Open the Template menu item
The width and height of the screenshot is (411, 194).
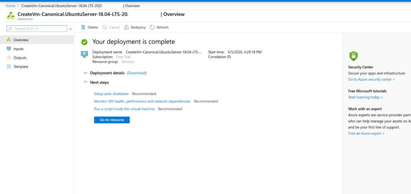(x=21, y=67)
